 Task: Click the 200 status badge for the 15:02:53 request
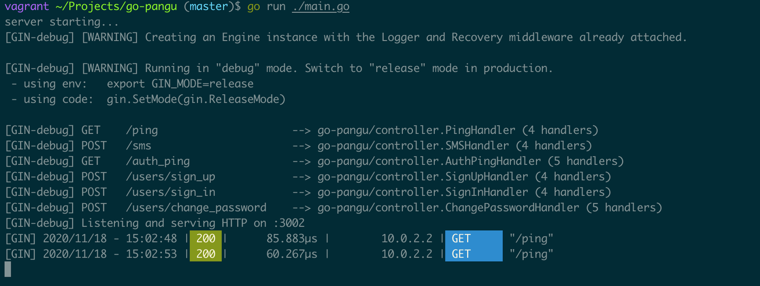point(205,254)
